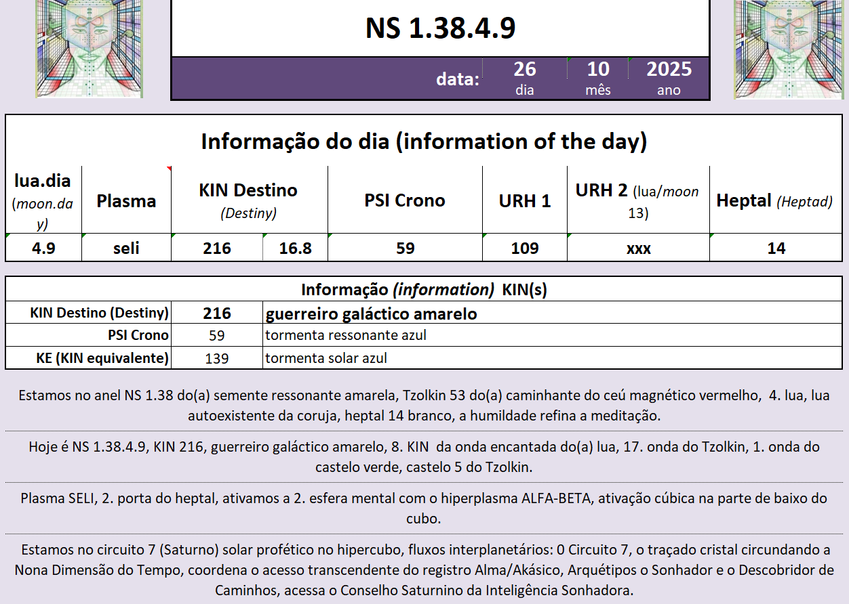Click the month value 10 cell
The image size is (849, 604).
click(597, 70)
